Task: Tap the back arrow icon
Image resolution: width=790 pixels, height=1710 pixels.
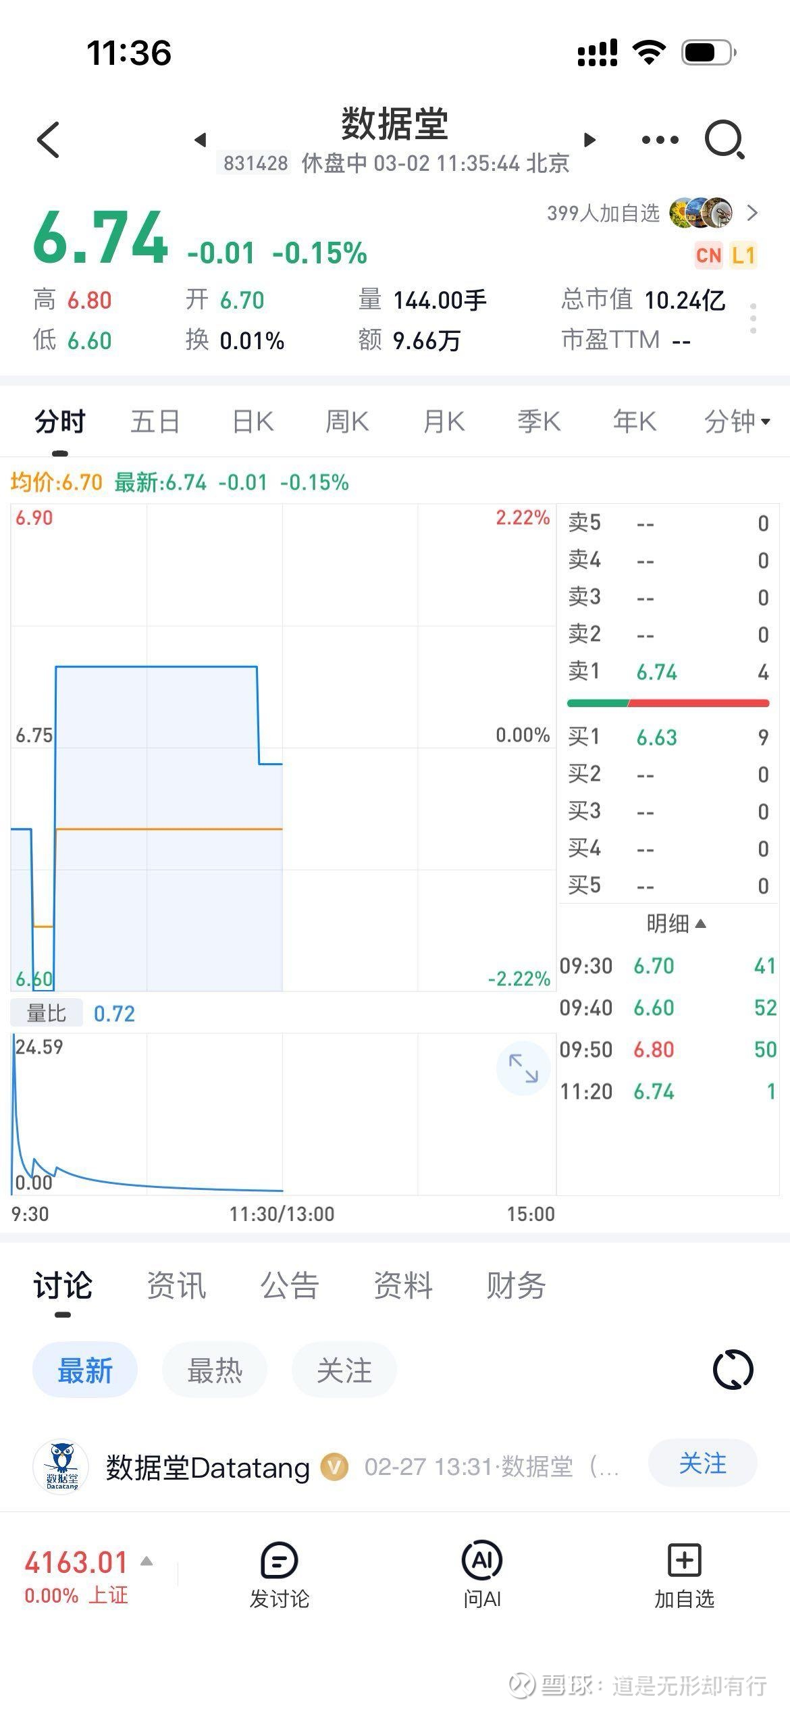Action: coord(49,140)
